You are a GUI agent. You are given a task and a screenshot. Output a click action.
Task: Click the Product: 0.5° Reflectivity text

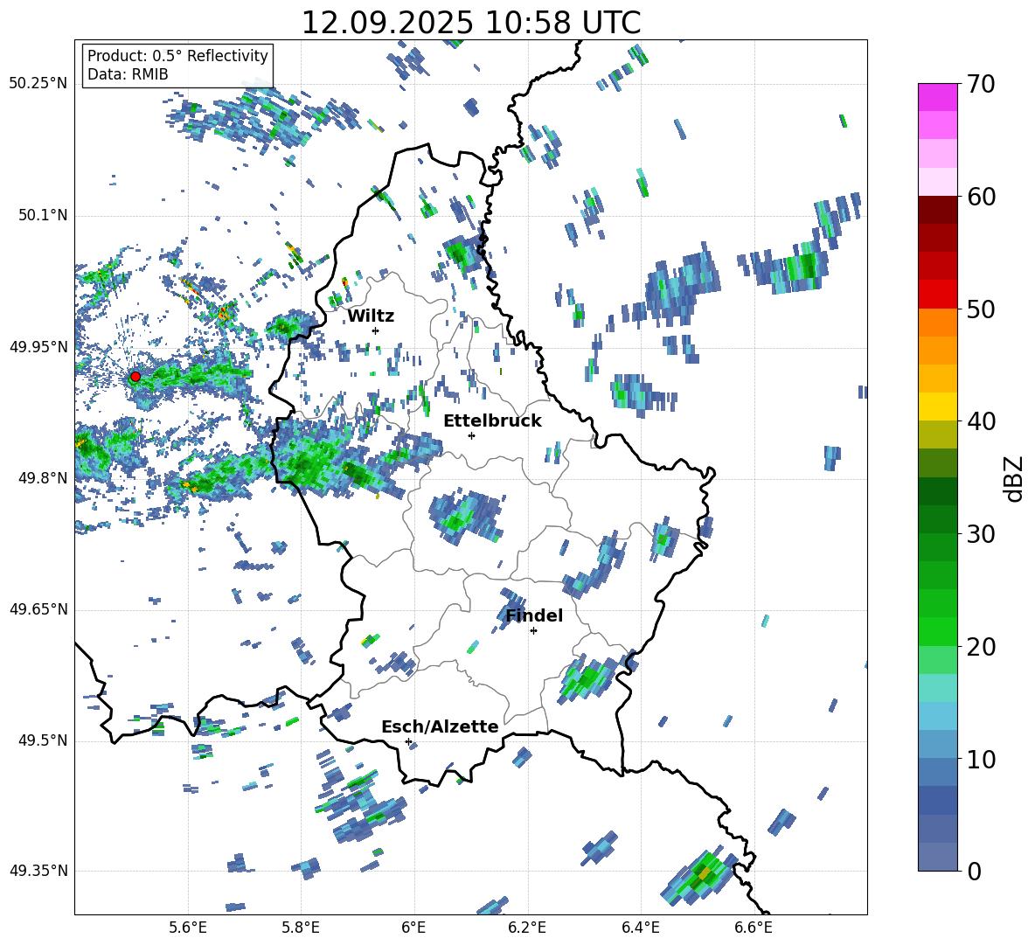177,55
